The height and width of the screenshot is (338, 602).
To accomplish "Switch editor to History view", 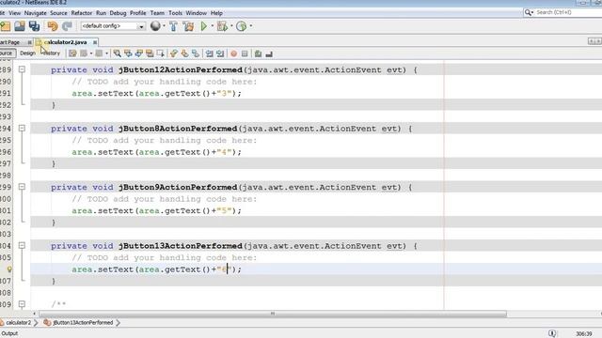I will 52,54.
